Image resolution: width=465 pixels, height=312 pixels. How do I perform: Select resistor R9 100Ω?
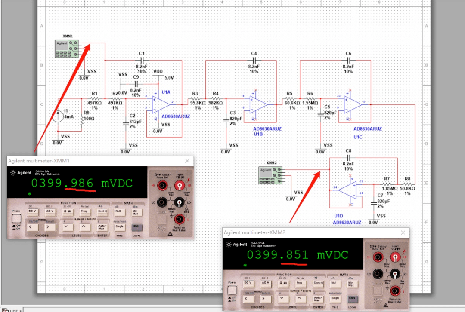click(81, 120)
